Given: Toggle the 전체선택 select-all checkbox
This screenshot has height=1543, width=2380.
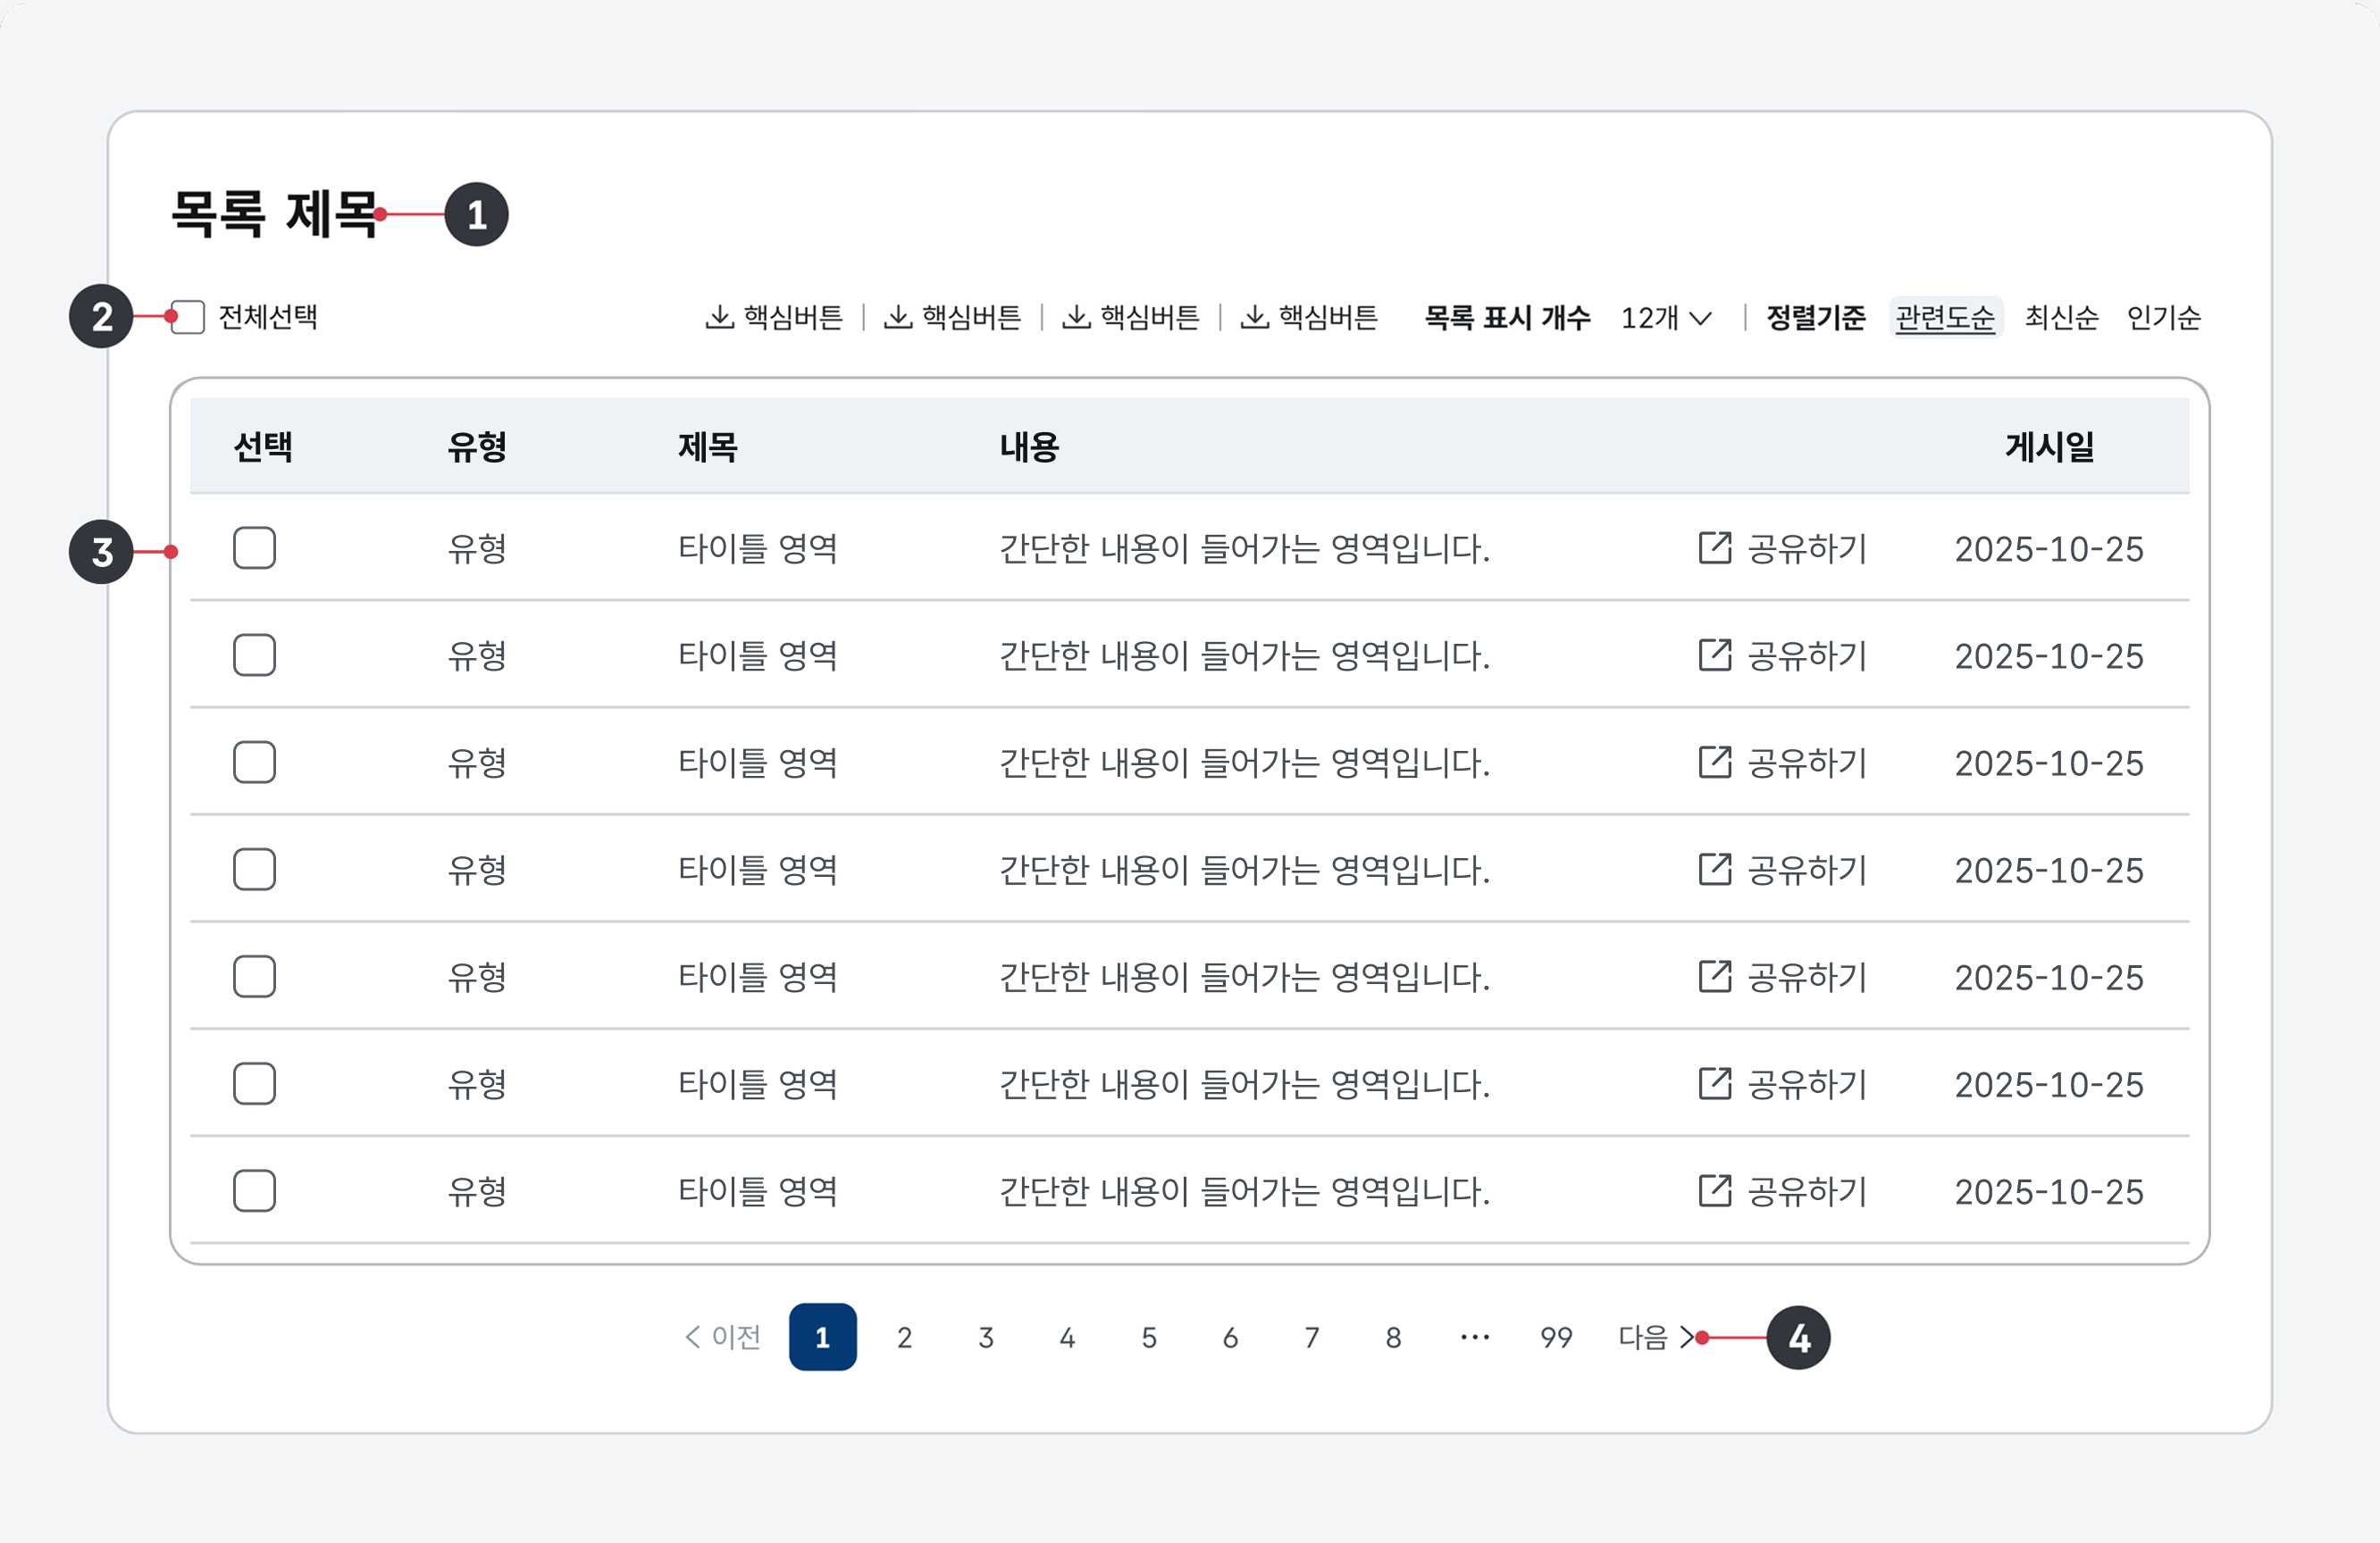Looking at the screenshot, I should point(186,316).
